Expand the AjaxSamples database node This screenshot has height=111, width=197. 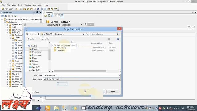7,72
